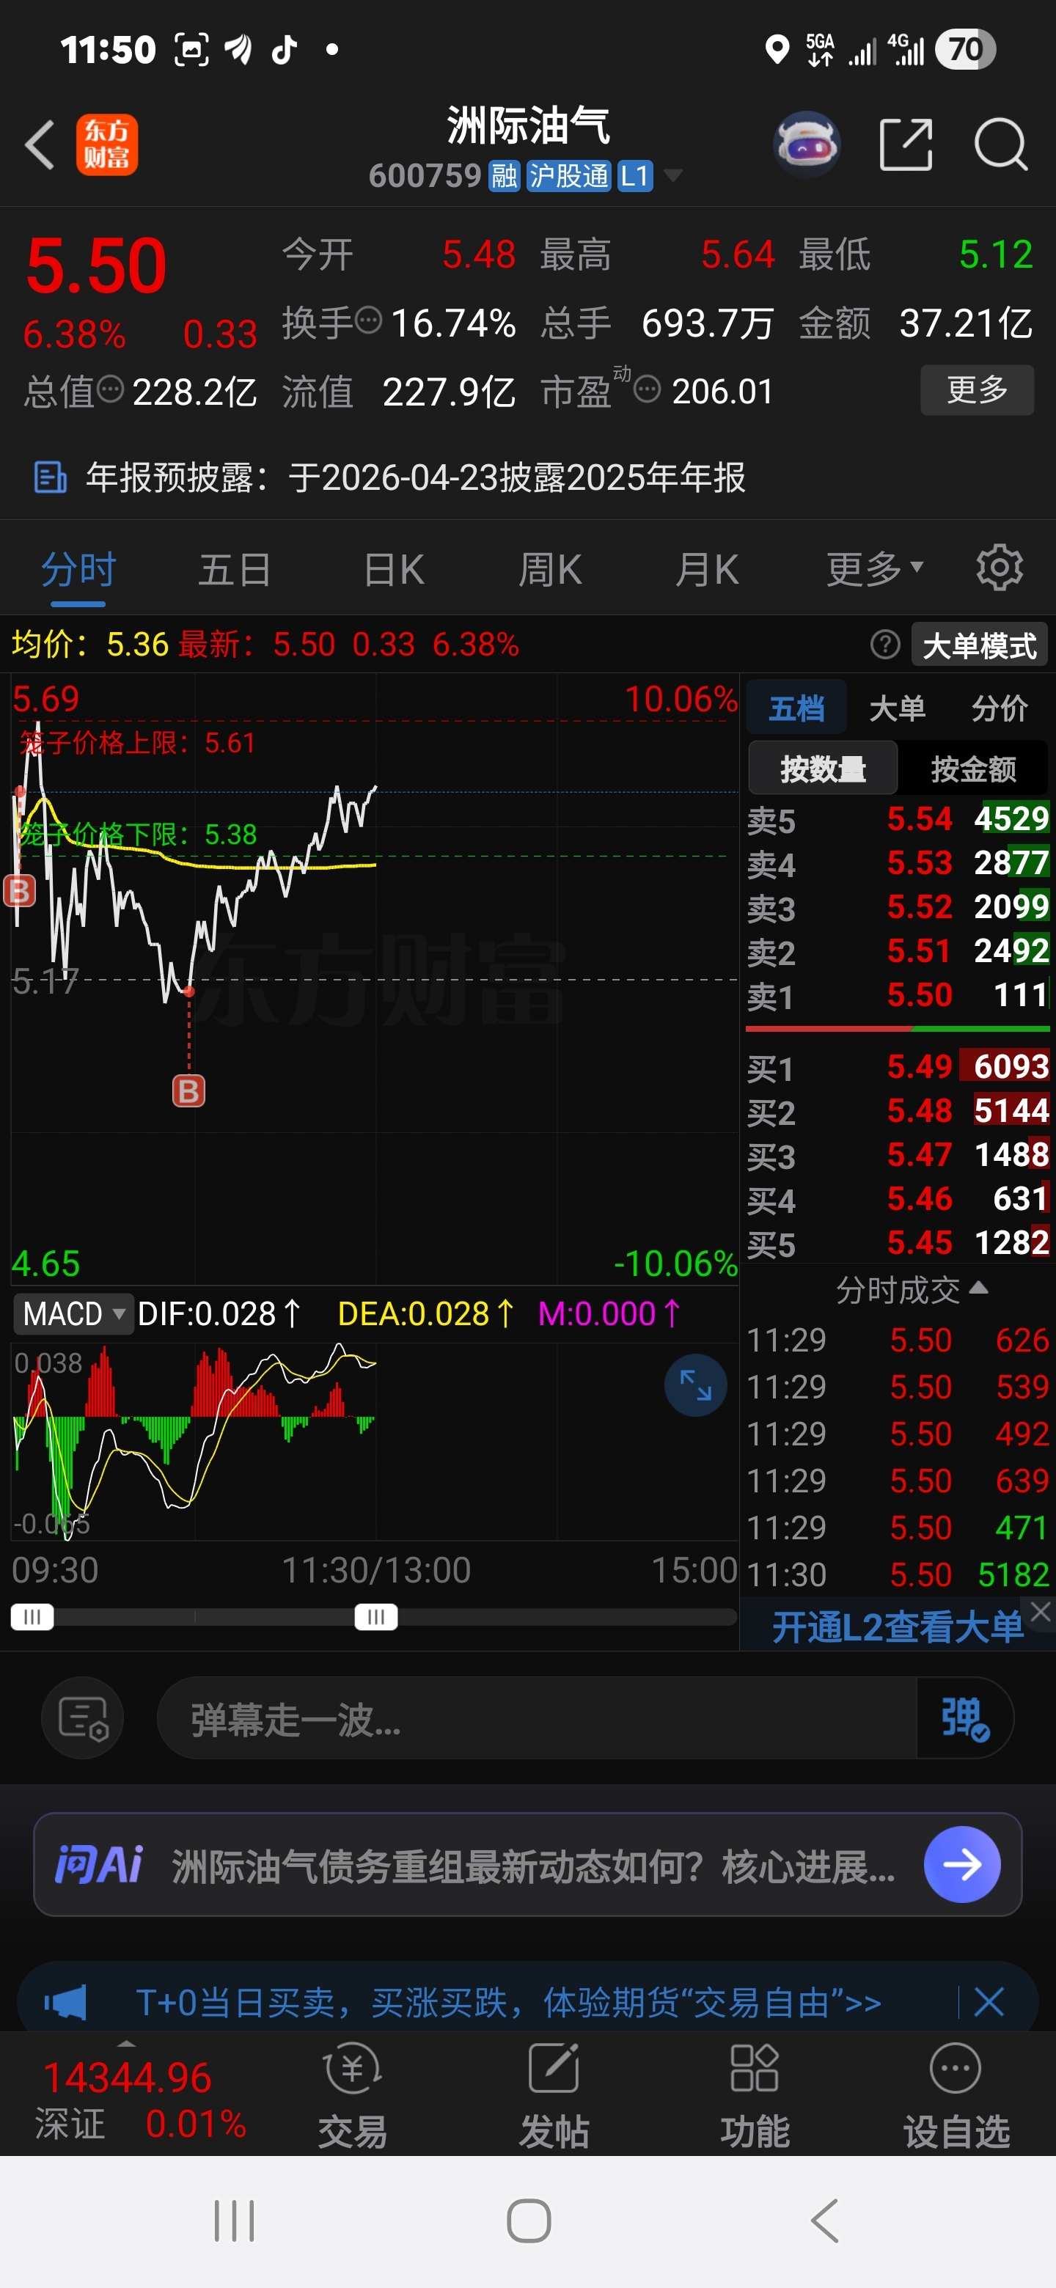Tap 买1 row at 5.49
Viewport: 1056px width, 2288px height.
pos(898,1067)
